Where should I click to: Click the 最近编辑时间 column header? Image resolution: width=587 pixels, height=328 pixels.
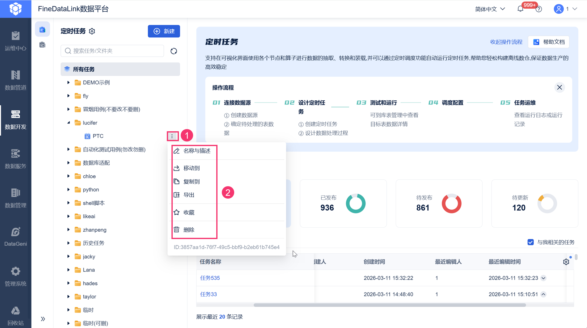point(505,262)
